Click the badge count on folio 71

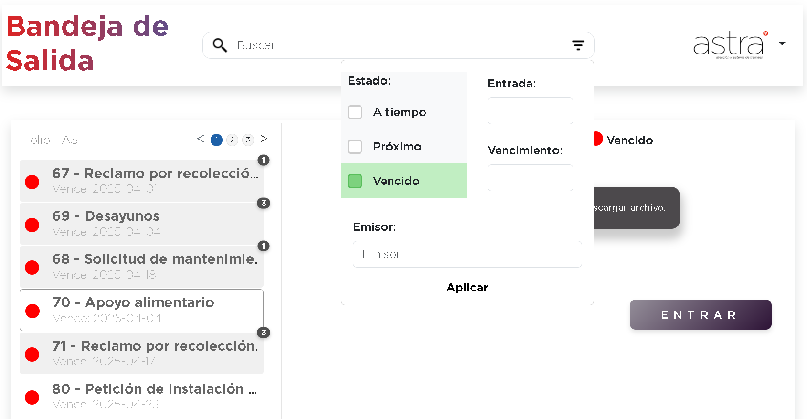pos(264,333)
